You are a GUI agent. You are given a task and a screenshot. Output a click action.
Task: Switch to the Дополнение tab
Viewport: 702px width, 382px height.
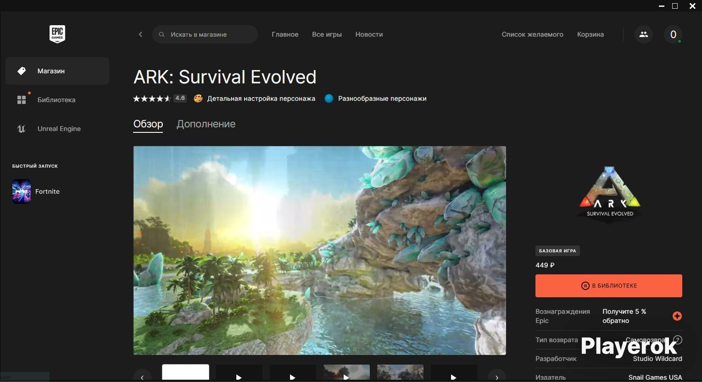[x=206, y=124]
